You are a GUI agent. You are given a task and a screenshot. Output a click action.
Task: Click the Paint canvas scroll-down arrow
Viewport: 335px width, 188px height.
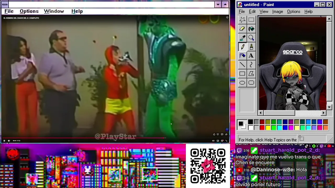click(330, 107)
